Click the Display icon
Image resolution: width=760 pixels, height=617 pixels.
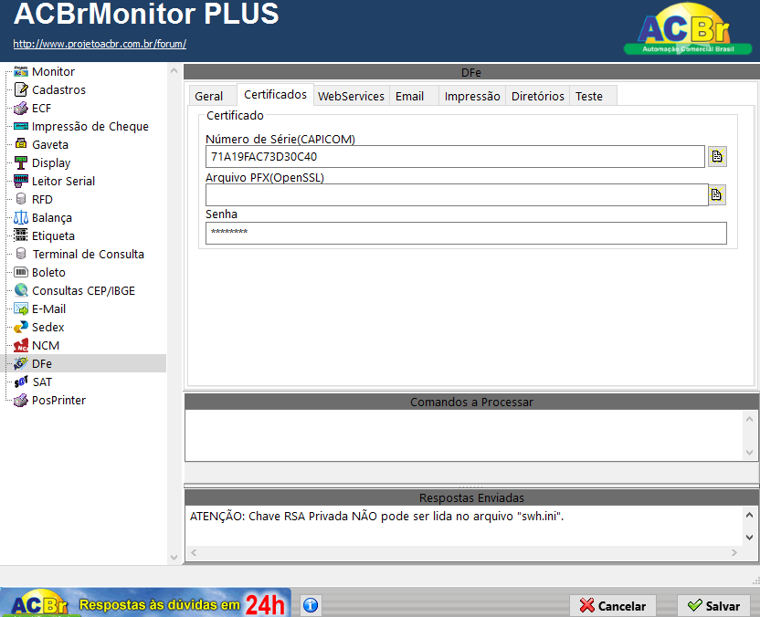coord(21,162)
